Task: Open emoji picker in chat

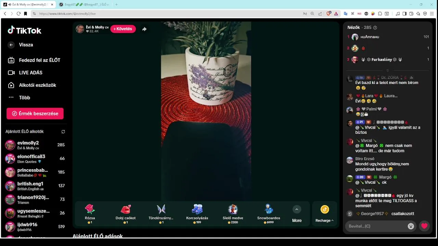Action: (411, 226)
